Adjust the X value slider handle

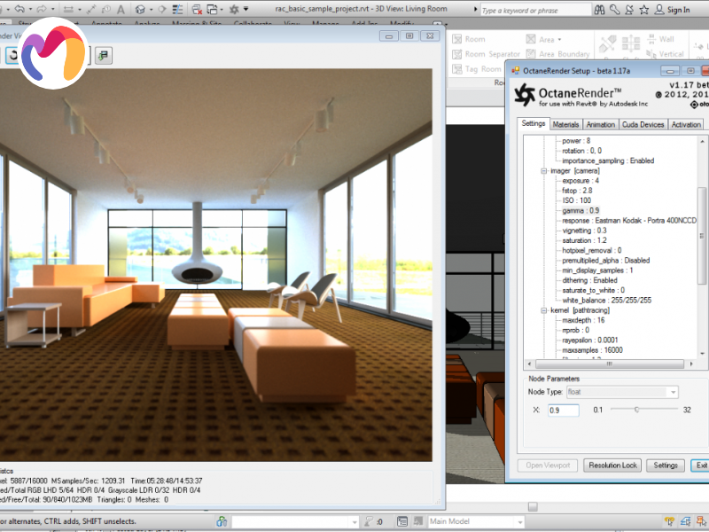tap(636, 410)
